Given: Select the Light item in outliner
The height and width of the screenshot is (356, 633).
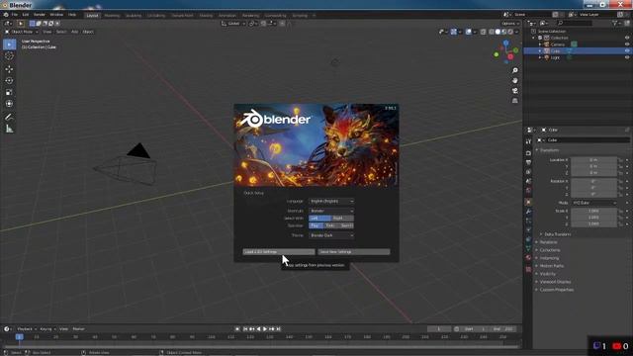Looking at the screenshot, I should [555, 57].
